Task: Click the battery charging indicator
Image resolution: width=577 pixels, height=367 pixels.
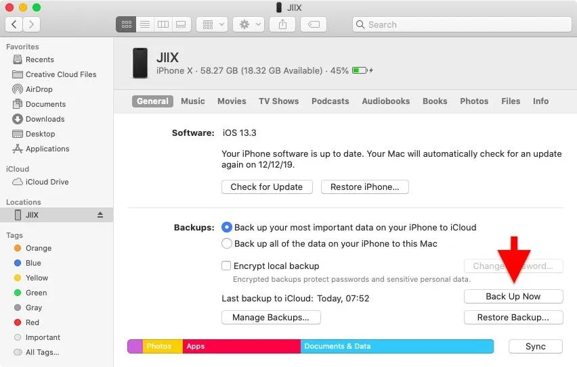Action: point(362,70)
